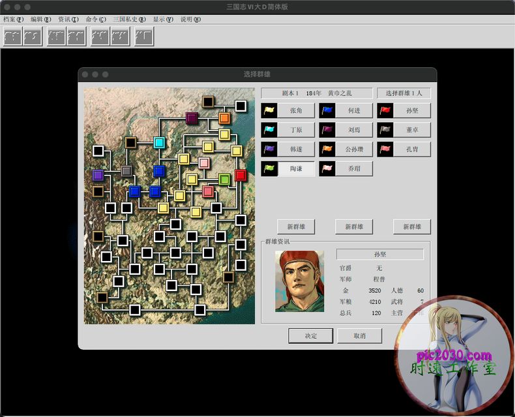Click the advisor name 程普
The width and height of the screenshot is (515, 417).
point(379,279)
